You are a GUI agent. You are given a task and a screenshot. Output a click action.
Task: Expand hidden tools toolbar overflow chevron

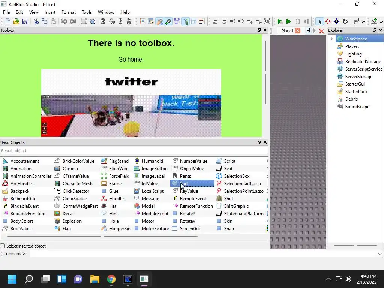tap(364, 21)
